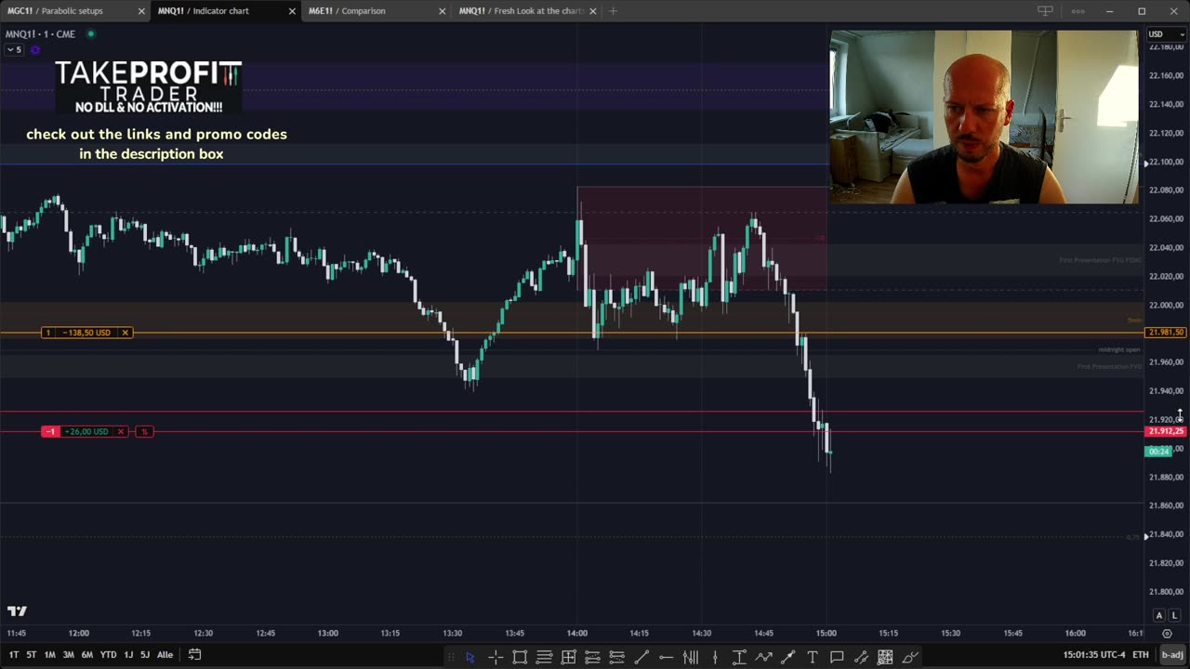Set time range to 1J
Screen dimensions: 1190x669
click(x=128, y=655)
